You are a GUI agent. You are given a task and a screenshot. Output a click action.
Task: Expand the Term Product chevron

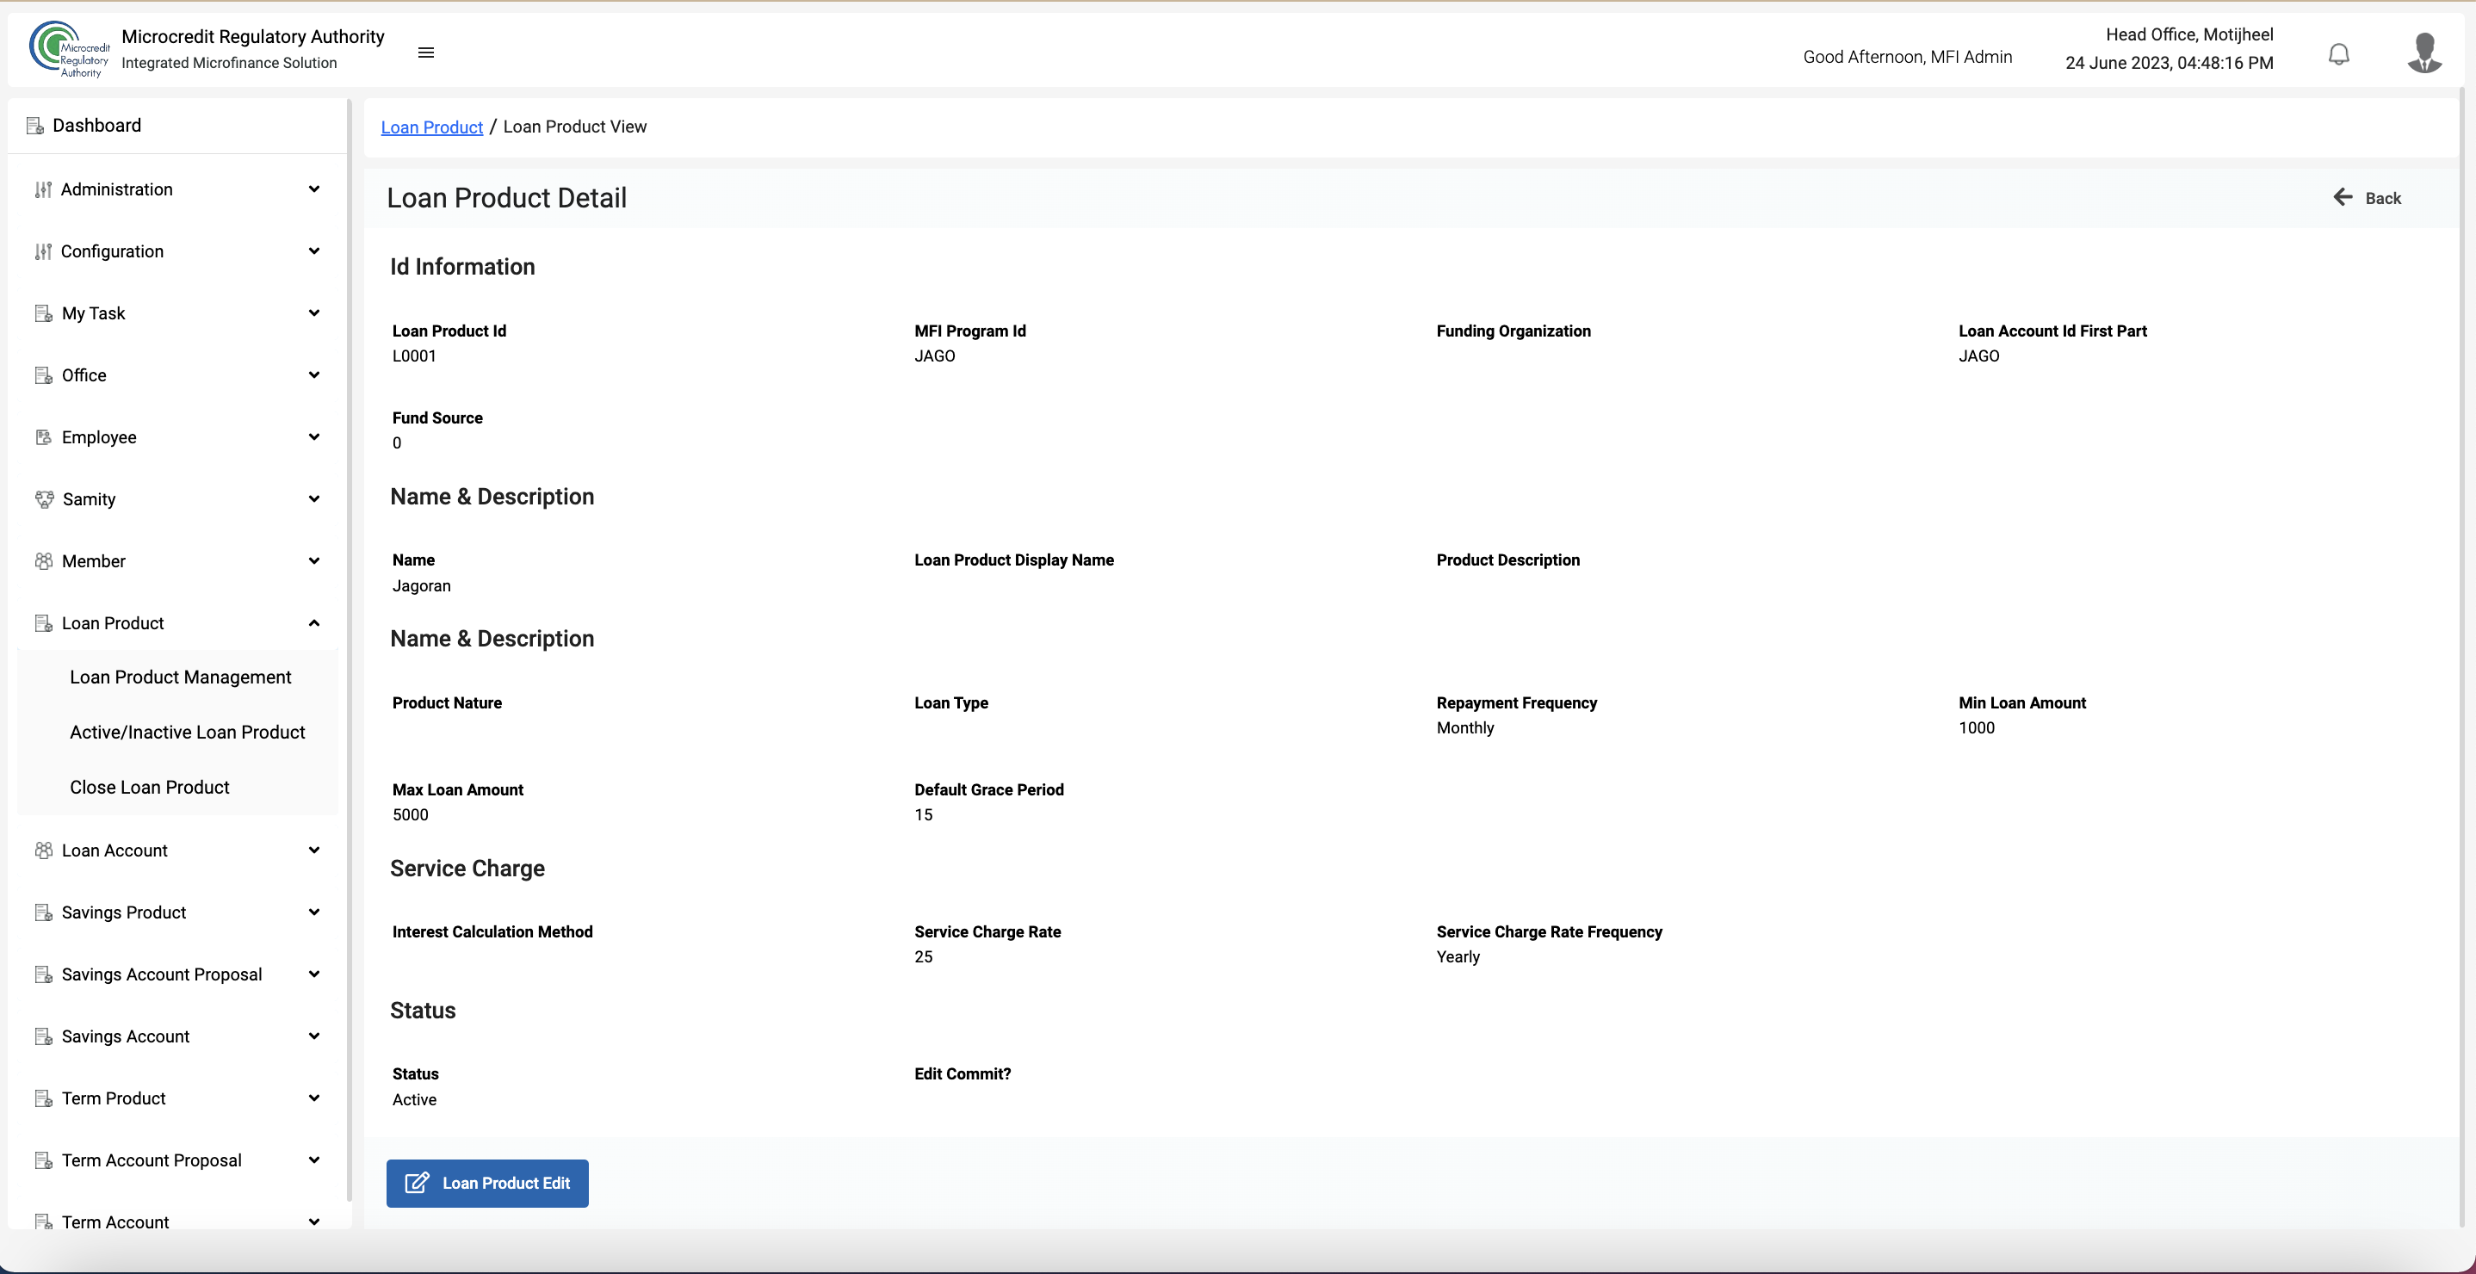[313, 1098]
